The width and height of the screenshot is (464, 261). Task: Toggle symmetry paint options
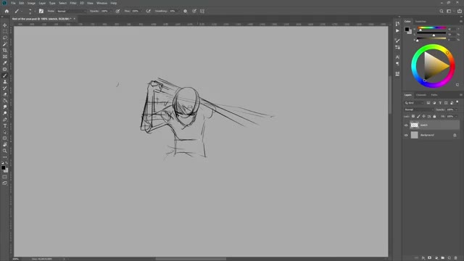(x=202, y=12)
